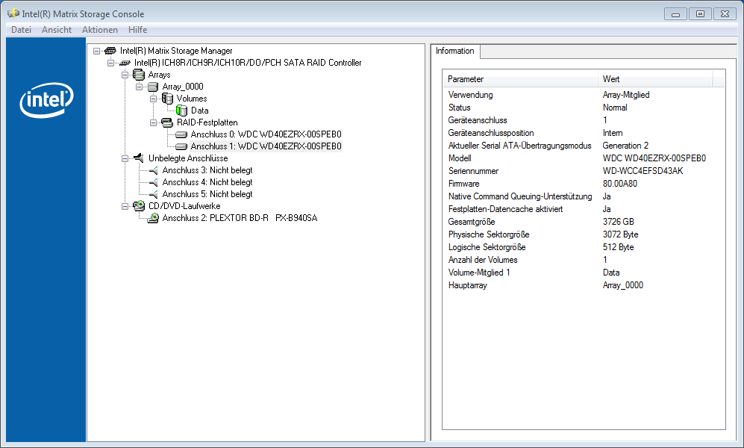
Task: Maximize the Matrix Storage Console window
Action: [x=700, y=13]
